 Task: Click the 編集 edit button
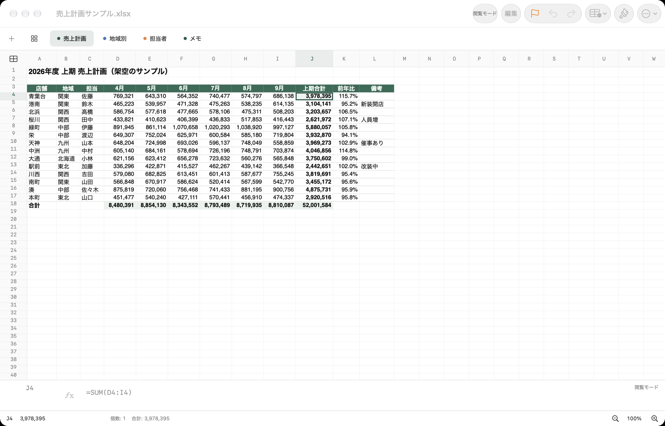511,14
